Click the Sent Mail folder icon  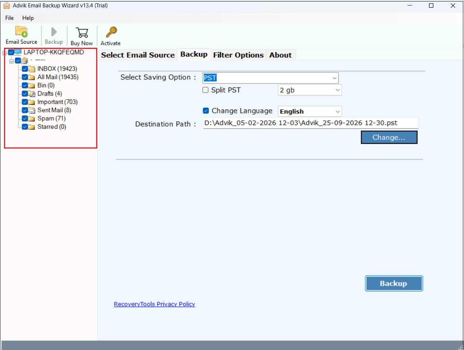coord(32,110)
